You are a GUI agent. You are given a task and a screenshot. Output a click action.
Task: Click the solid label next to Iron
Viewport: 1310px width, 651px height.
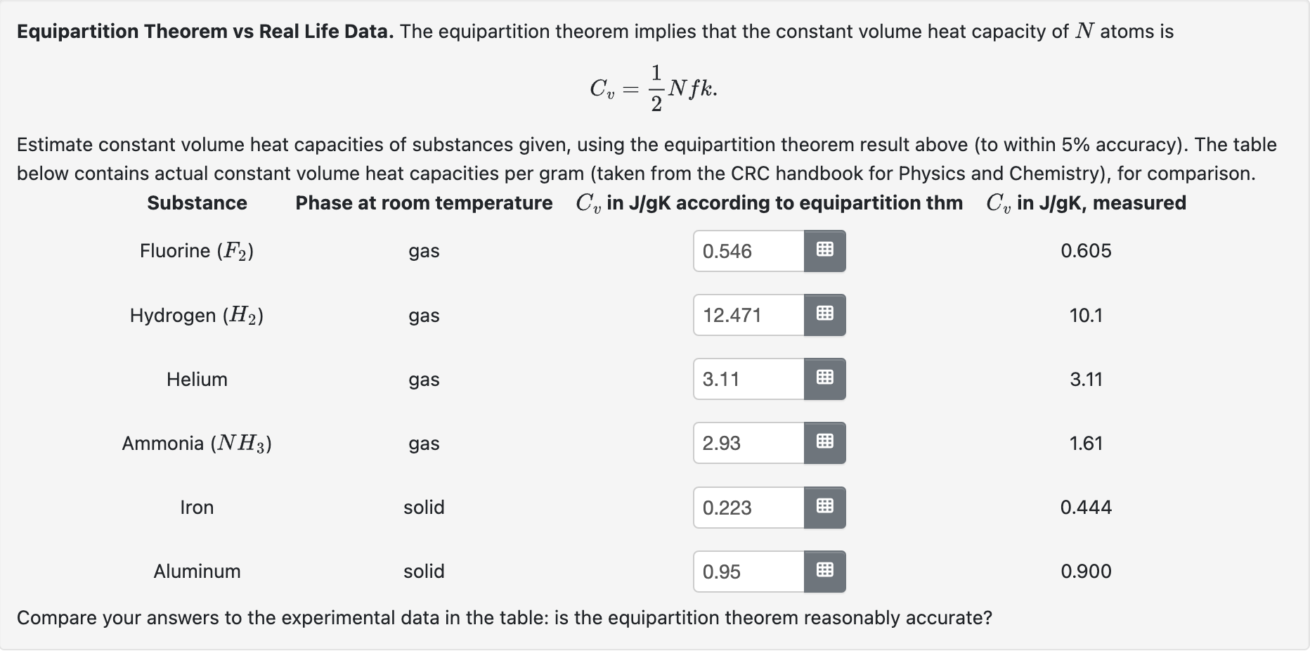[424, 508]
